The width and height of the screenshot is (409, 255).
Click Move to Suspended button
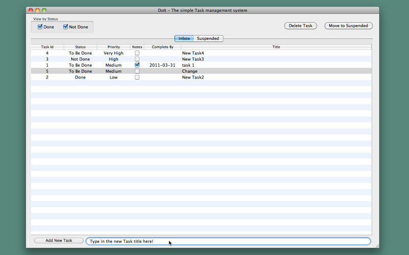pos(349,26)
